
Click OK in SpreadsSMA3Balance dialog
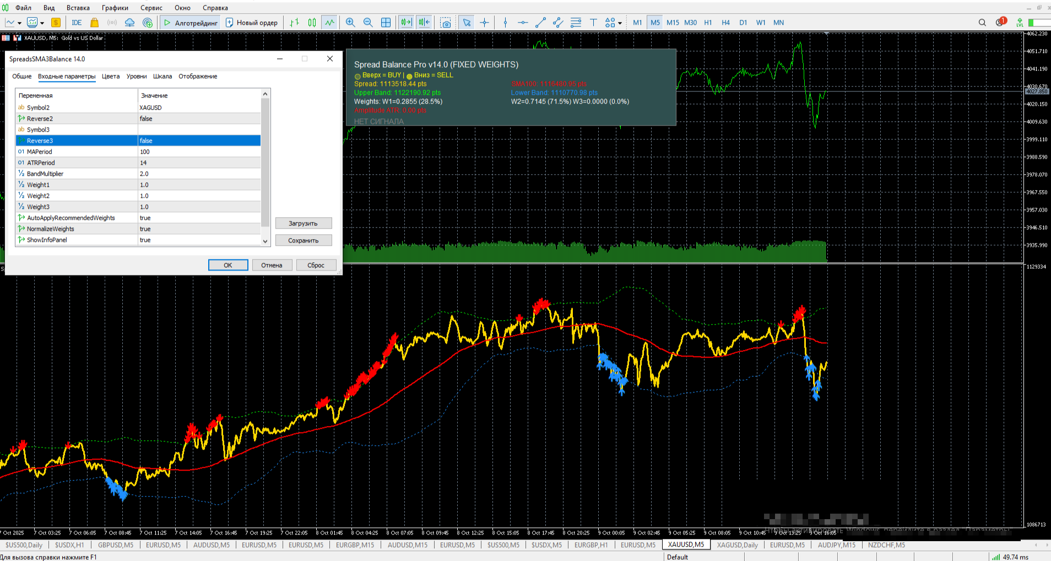pos(228,265)
